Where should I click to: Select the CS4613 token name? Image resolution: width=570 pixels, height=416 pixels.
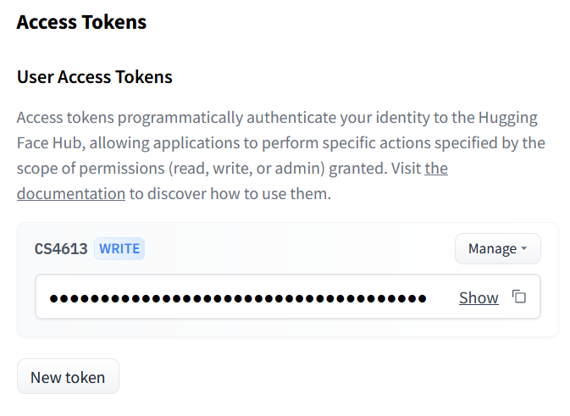coord(61,248)
